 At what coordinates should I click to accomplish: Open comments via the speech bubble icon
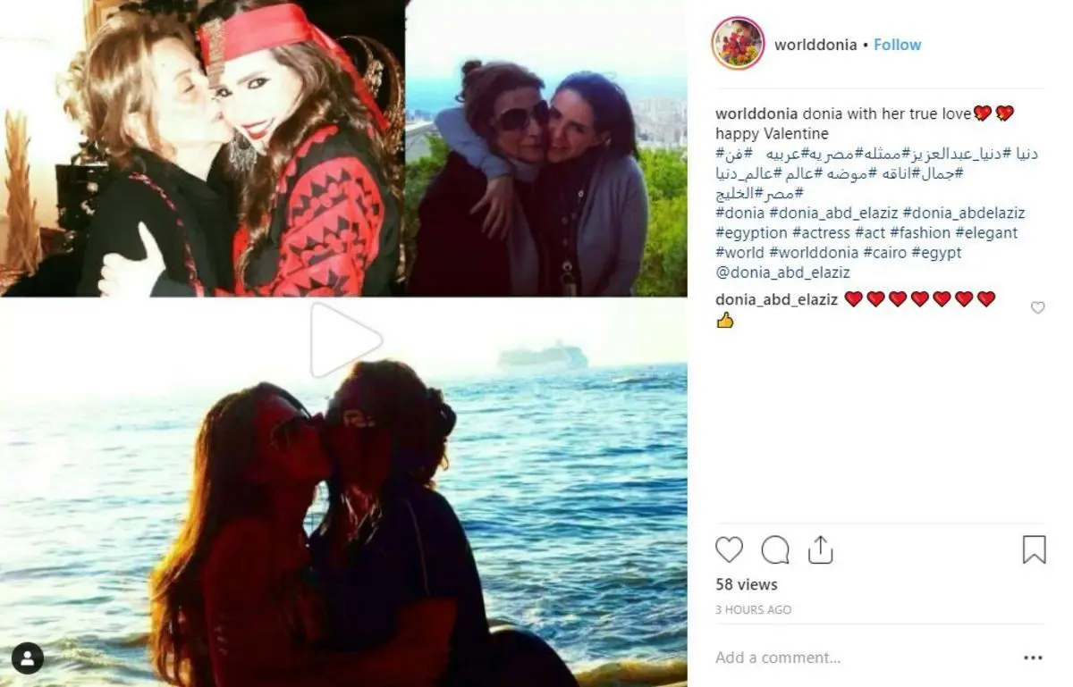click(775, 549)
